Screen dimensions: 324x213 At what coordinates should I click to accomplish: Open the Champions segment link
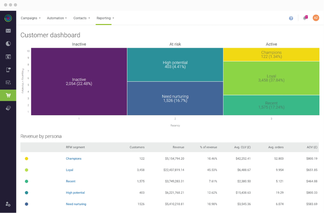(x=74, y=159)
